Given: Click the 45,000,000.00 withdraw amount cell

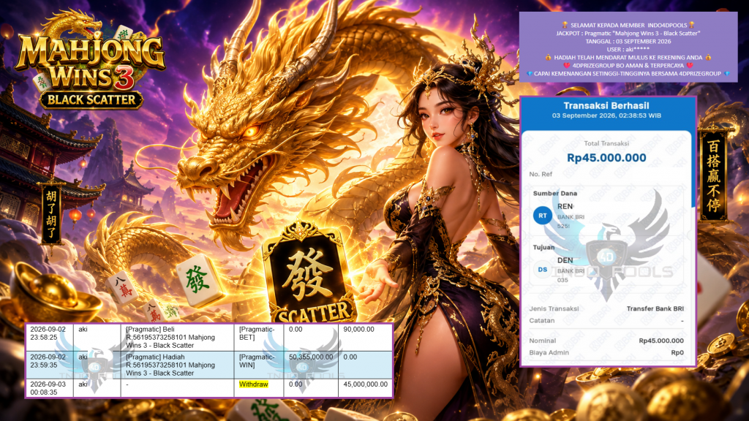Looking at the screenshot, I should pyautogui.click(x=365, y=388).
